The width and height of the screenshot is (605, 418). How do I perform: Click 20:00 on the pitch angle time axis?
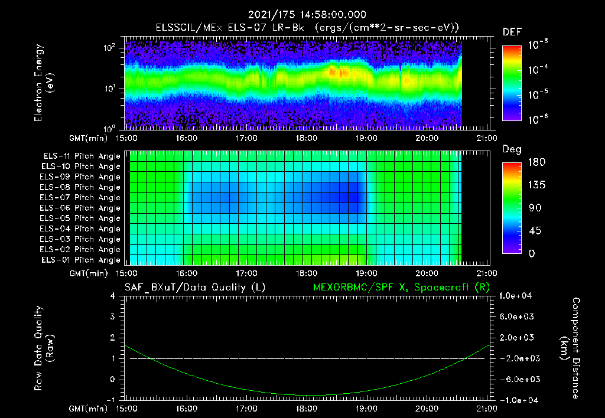point(427,273)
